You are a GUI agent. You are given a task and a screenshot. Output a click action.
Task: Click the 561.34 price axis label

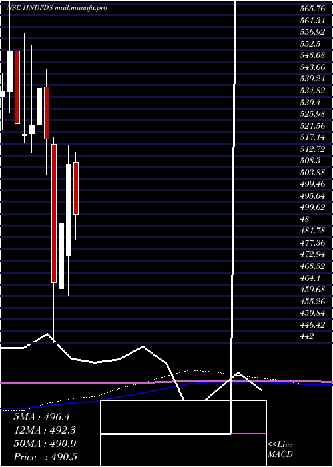click(312, 20)
